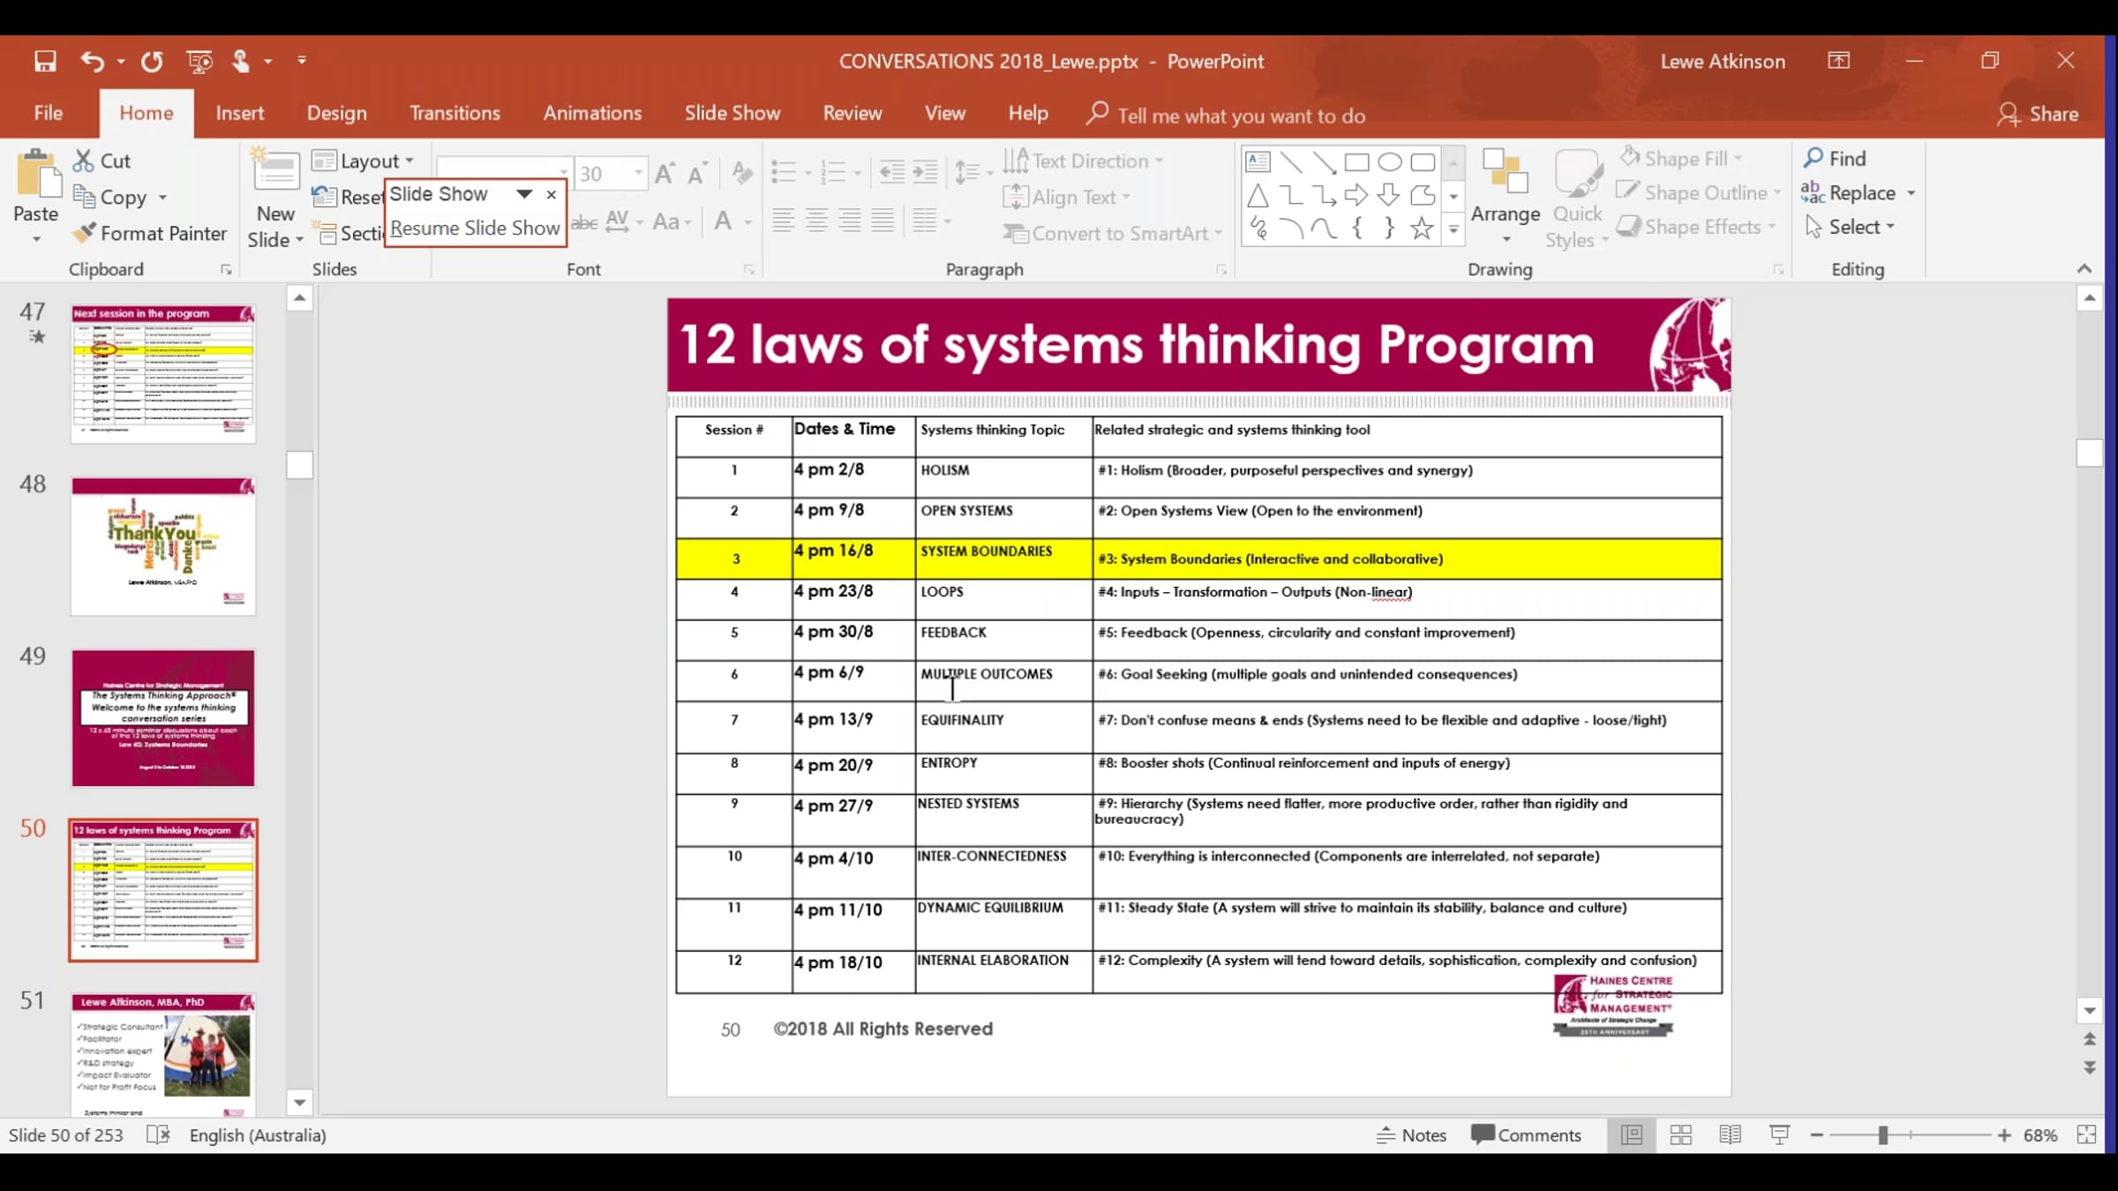Open Text Direction dropdown
This screenshot has height=1191, width=2118.
(1085, 161)
